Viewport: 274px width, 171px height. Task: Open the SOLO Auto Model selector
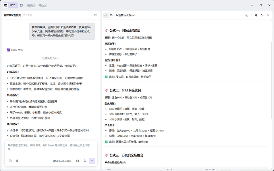(x=62, y=161)
